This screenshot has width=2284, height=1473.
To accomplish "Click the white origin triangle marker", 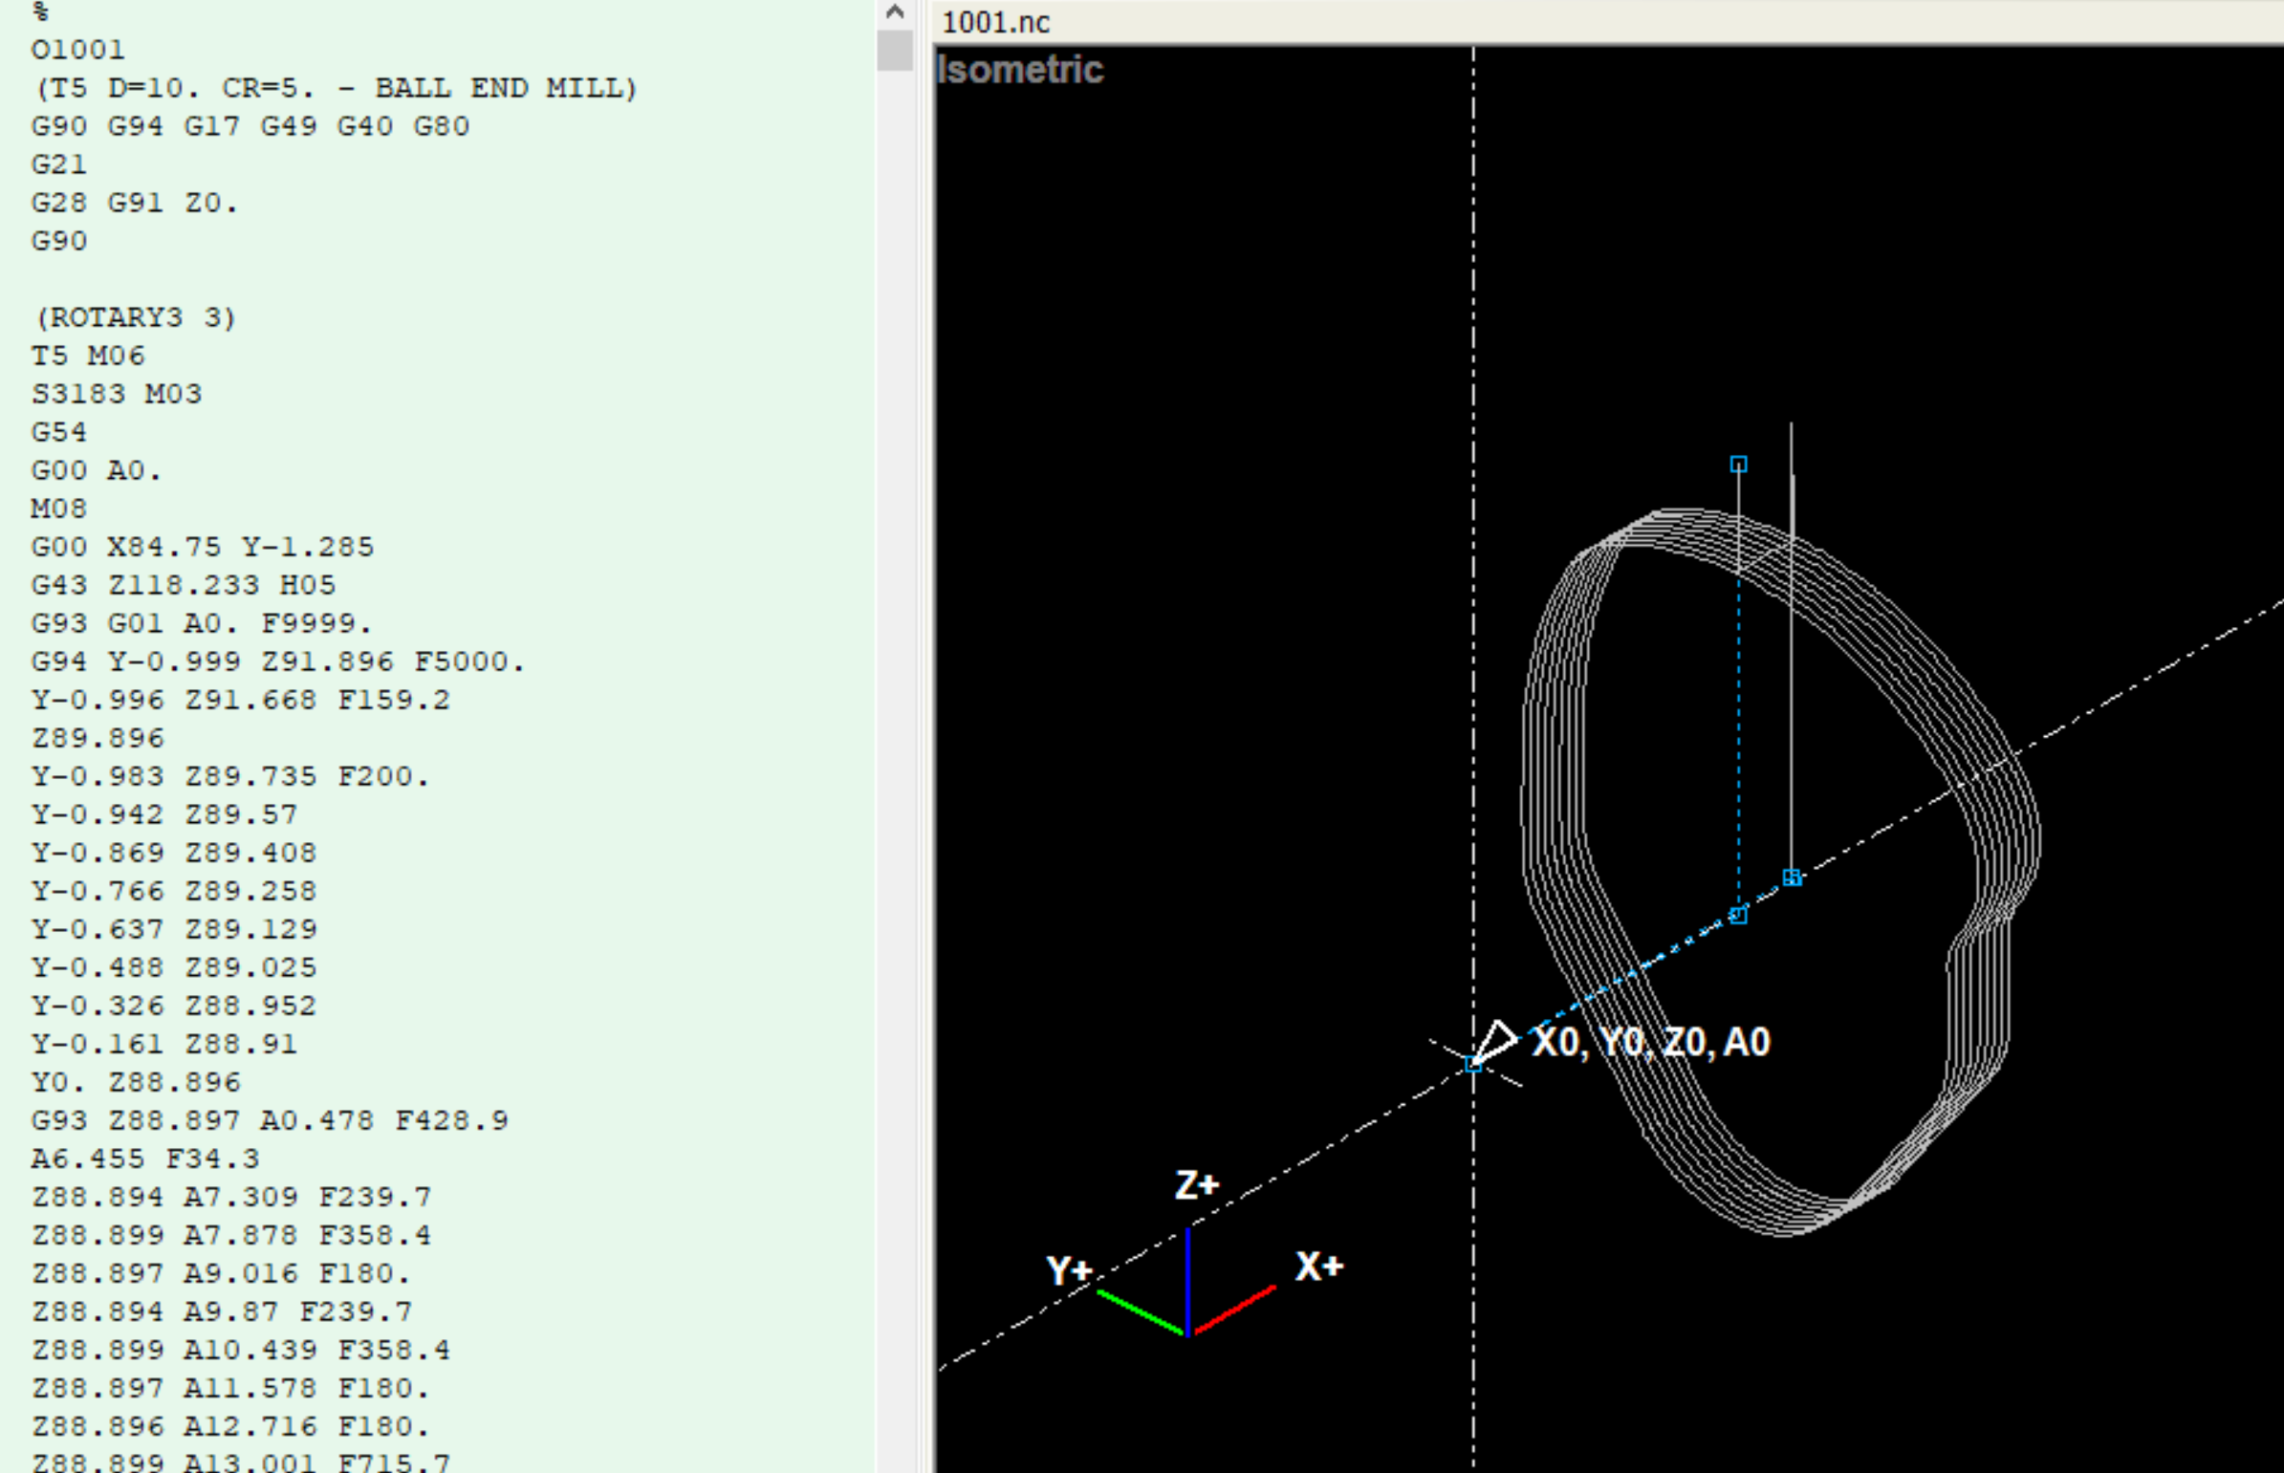I will pos(1495,1043).
